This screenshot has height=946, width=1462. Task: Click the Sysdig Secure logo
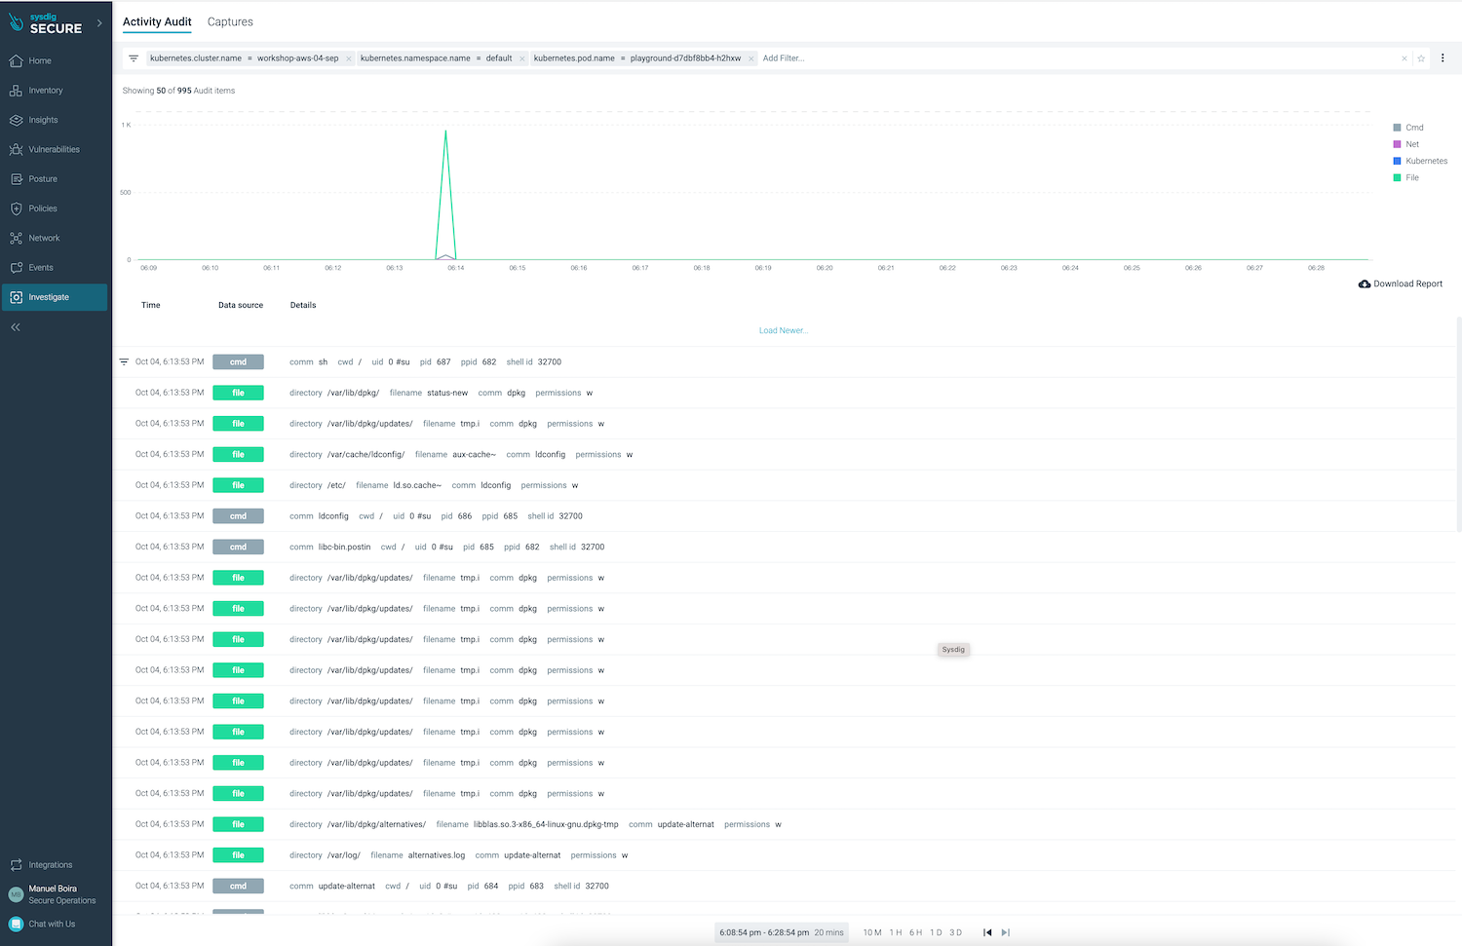pyautogui.click(x=47, y=23)
